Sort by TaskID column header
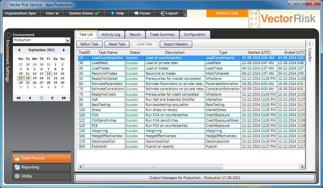323x188 pixels. (x=84, y=52)
